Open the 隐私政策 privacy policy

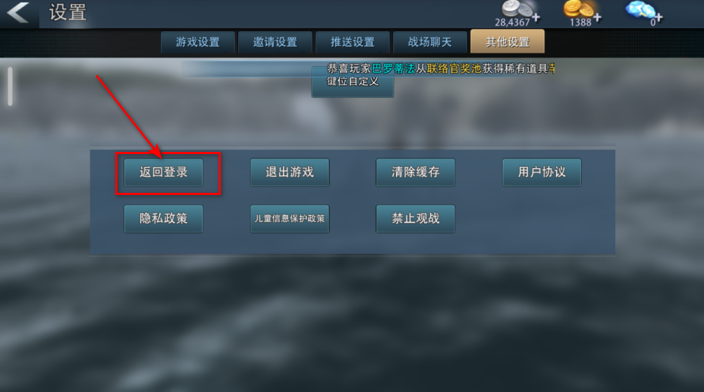click(x=163, y=219)
